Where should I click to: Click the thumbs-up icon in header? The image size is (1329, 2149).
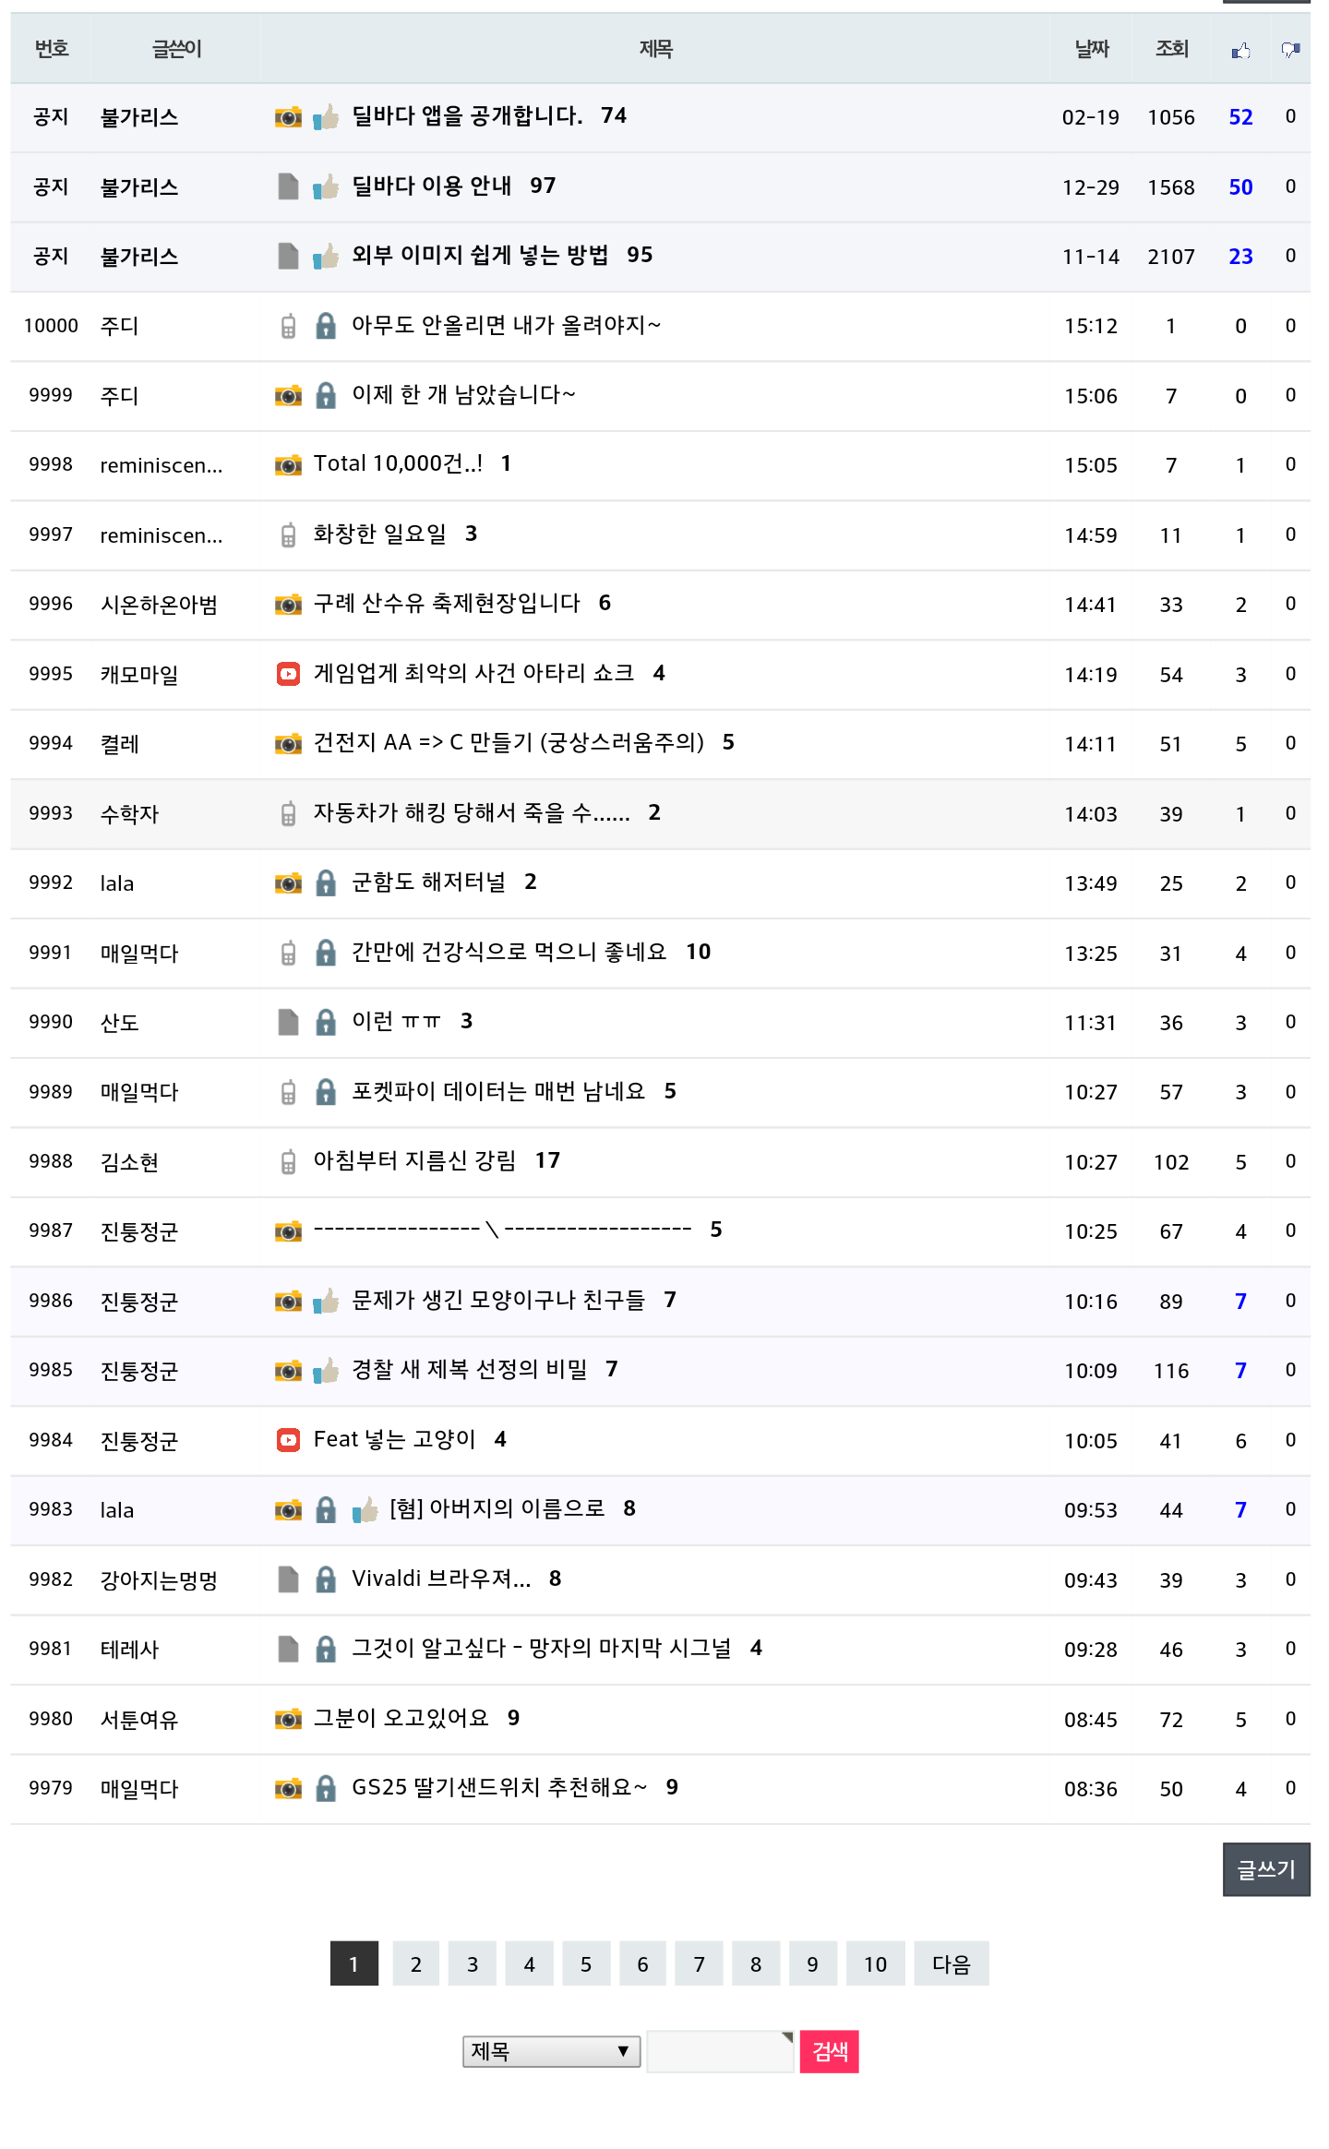pyautogui.click(x=1240, y=50)
